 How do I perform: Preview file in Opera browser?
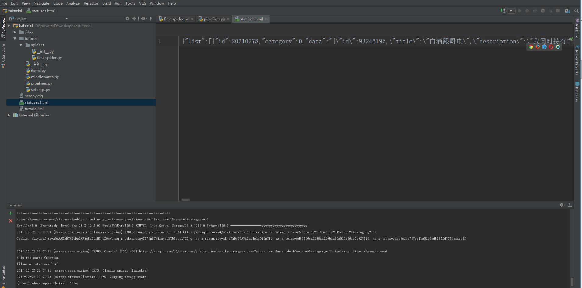click(551, 47)
